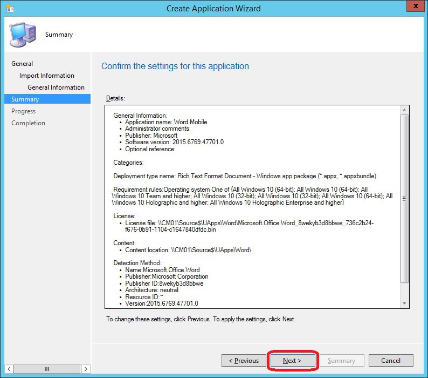428x378 pixels.
Task: Click the 'Version:2015.6769.47701.0' line
Action: [x=162, y=303]
